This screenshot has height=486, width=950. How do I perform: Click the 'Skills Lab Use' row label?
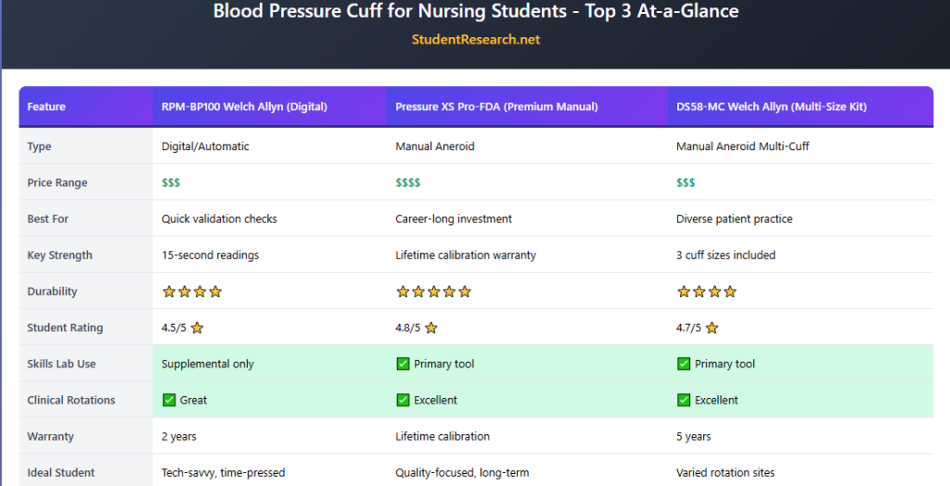coord(61,364)
